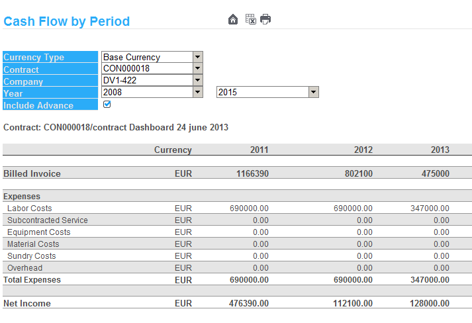
Task: Click the Subcontracted Service row label
Action: [47, 220]
